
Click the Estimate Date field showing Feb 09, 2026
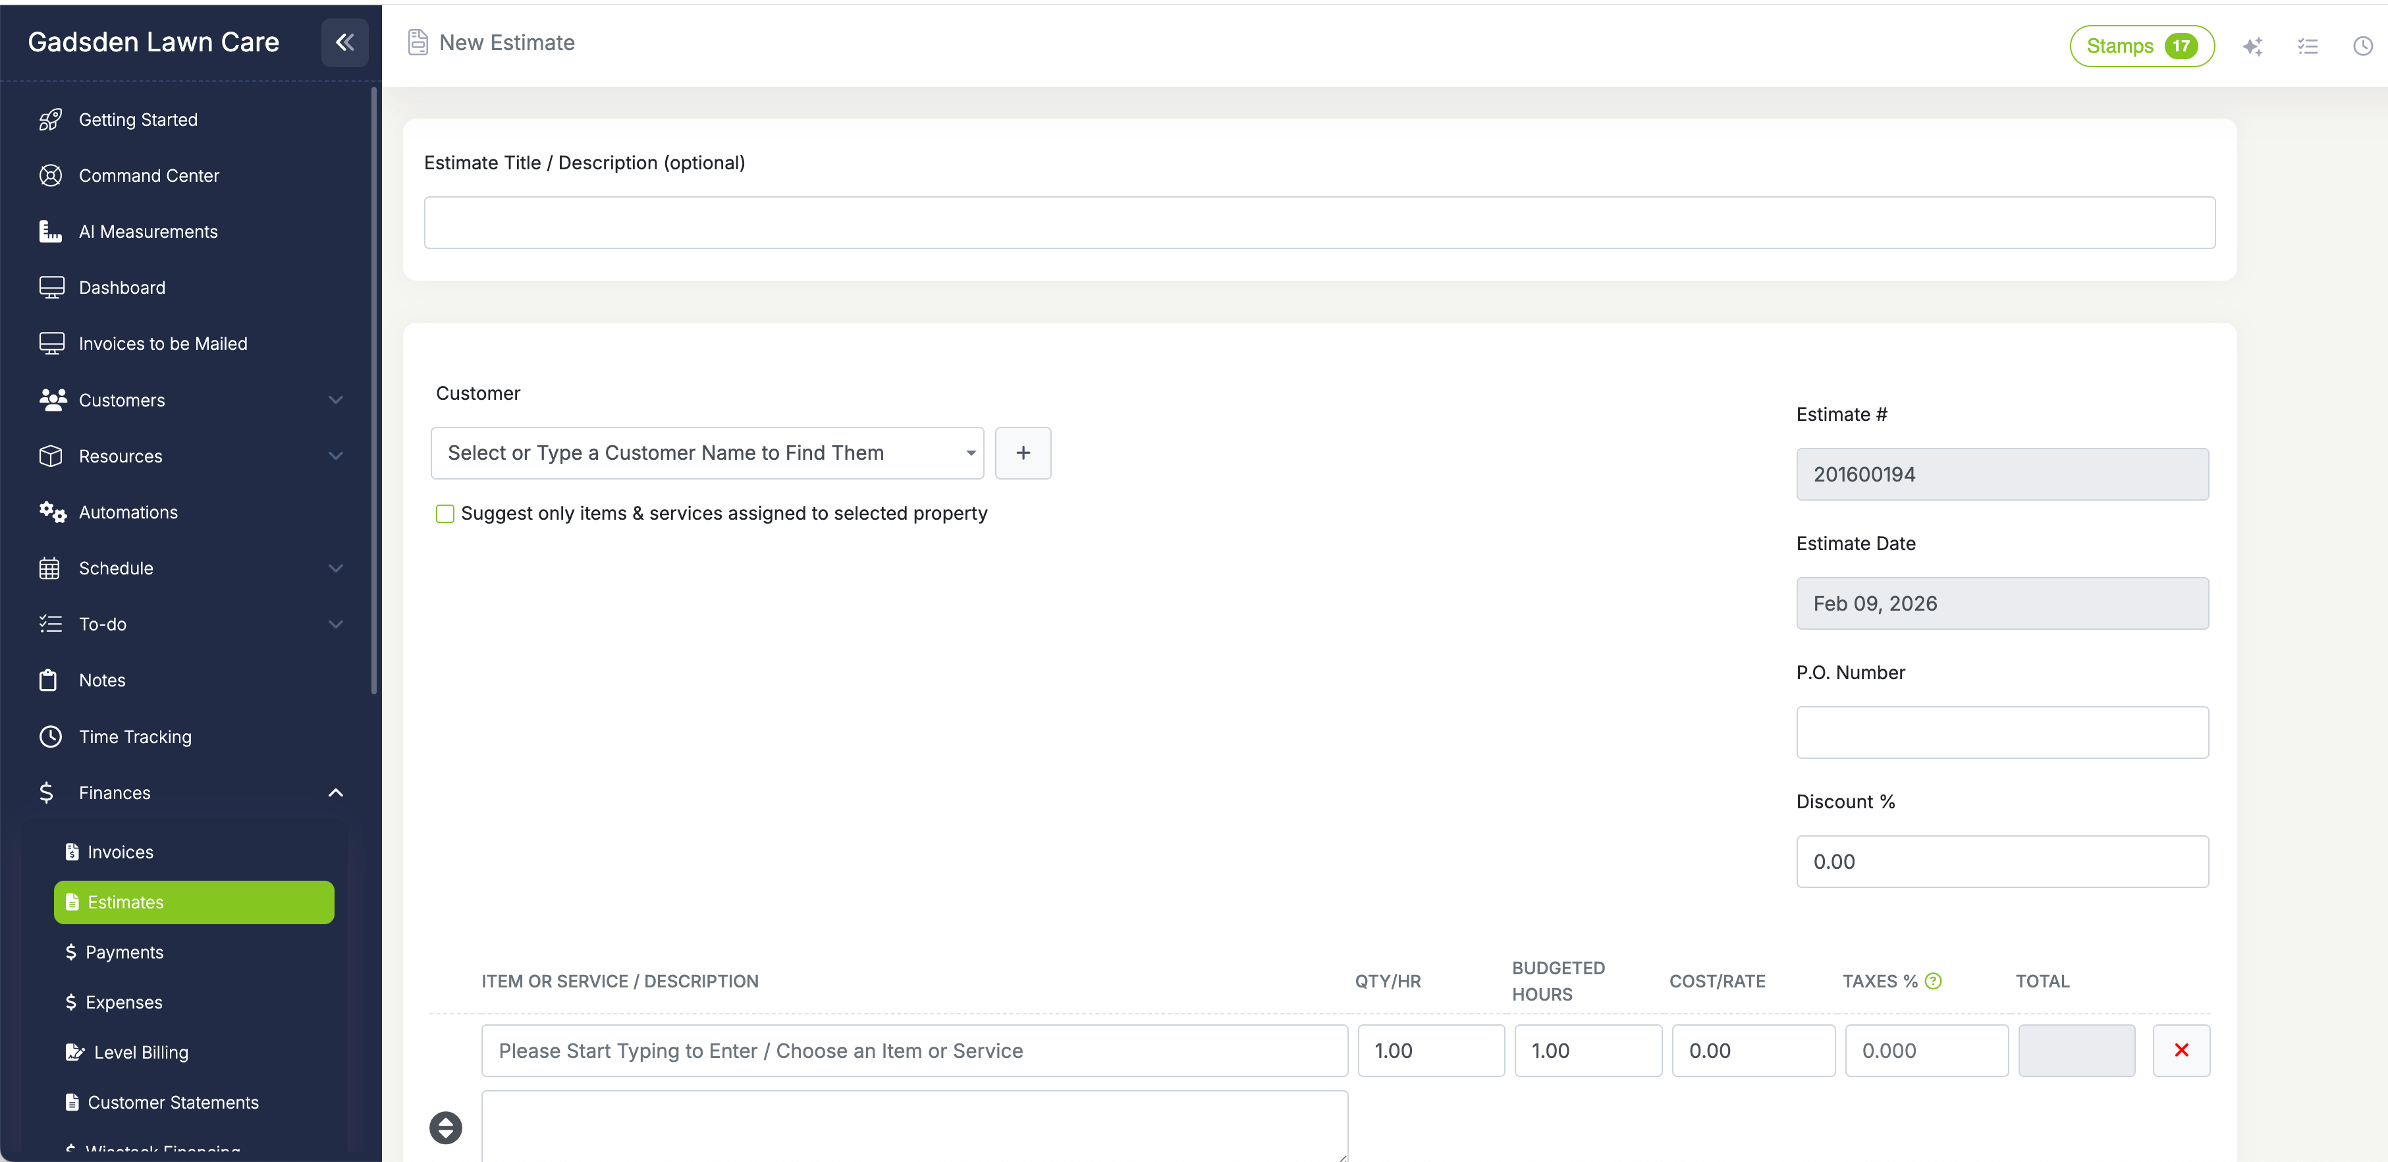click(2002, 603)
